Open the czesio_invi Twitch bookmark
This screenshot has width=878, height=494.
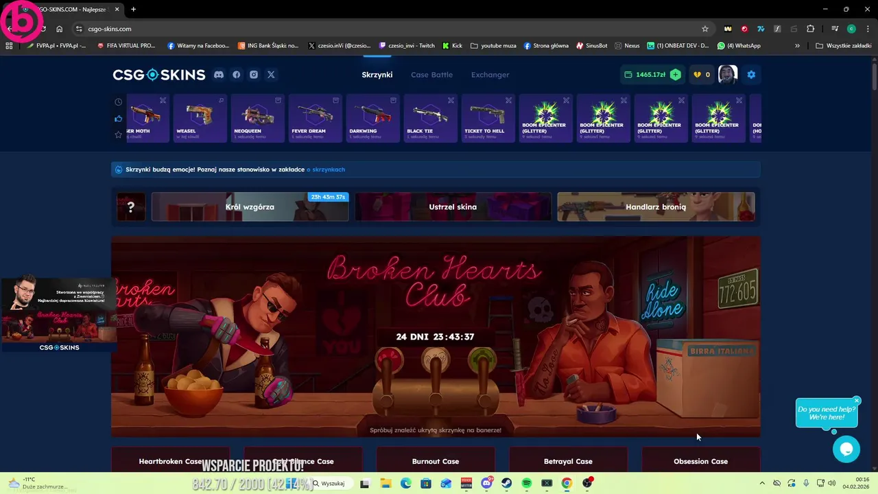click(407, 46)
